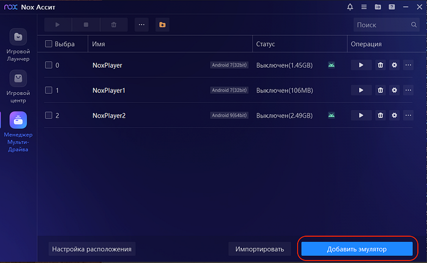This screenshot has height=263, width=427.
Task: Click the Android 9(64bit) tag
Action: point(229,115)
